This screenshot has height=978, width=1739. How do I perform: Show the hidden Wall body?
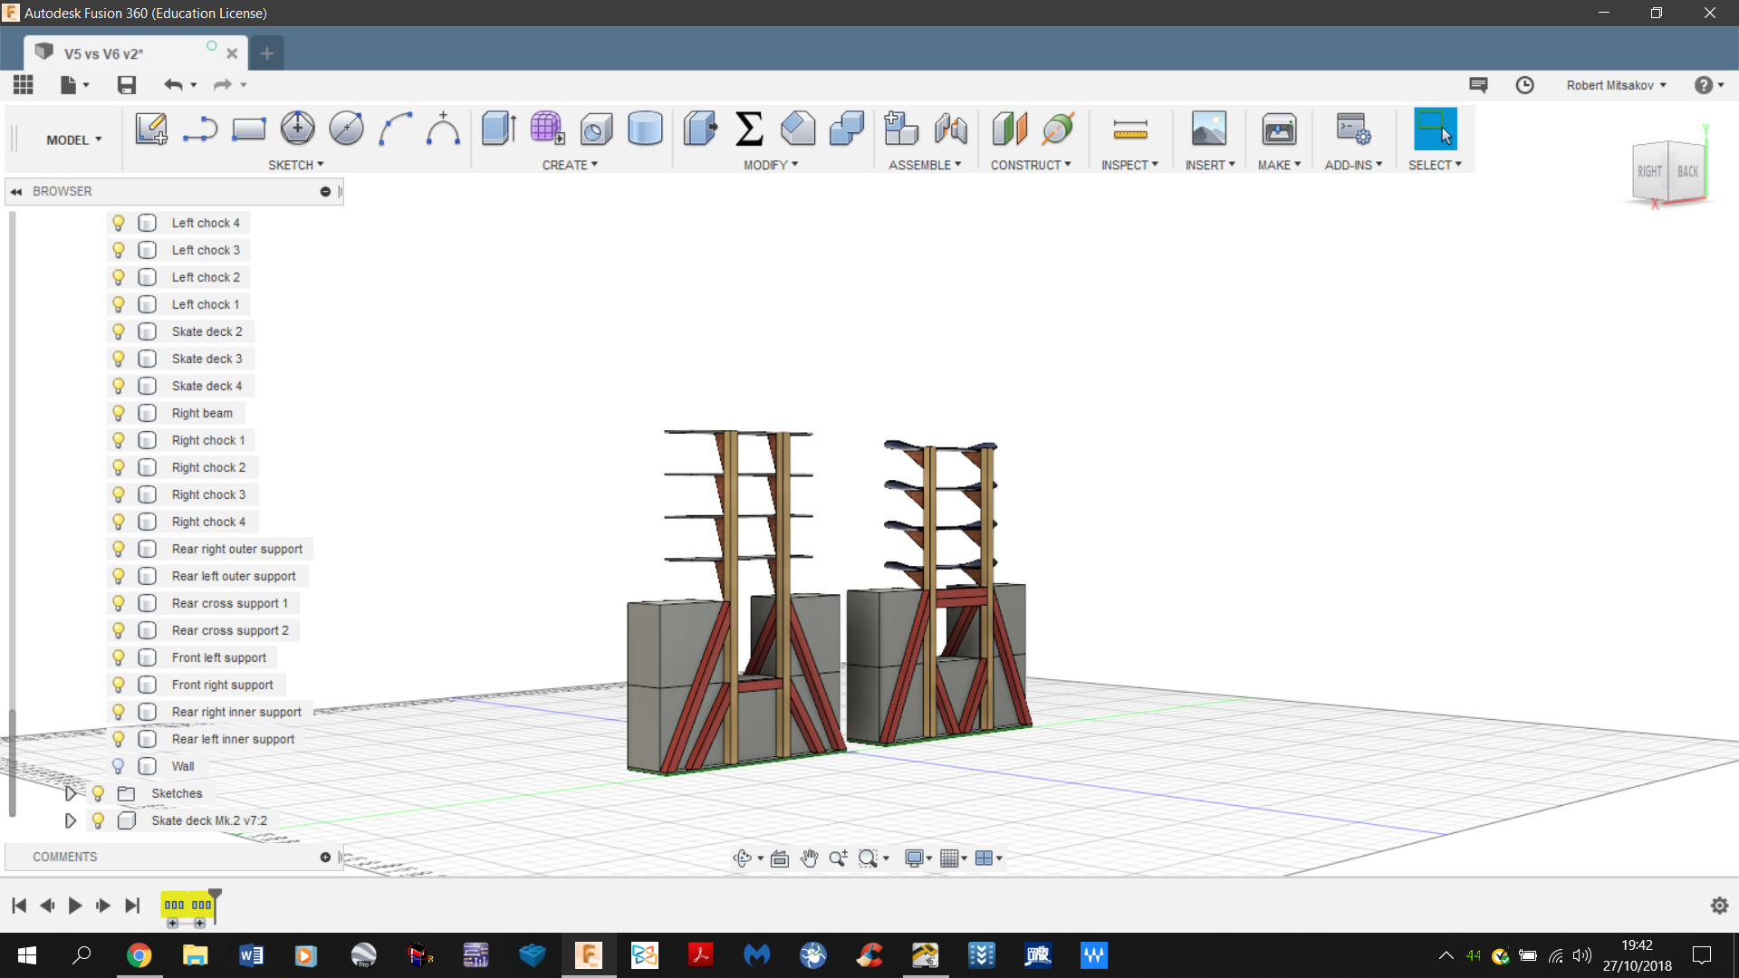(x=119, y=766)
